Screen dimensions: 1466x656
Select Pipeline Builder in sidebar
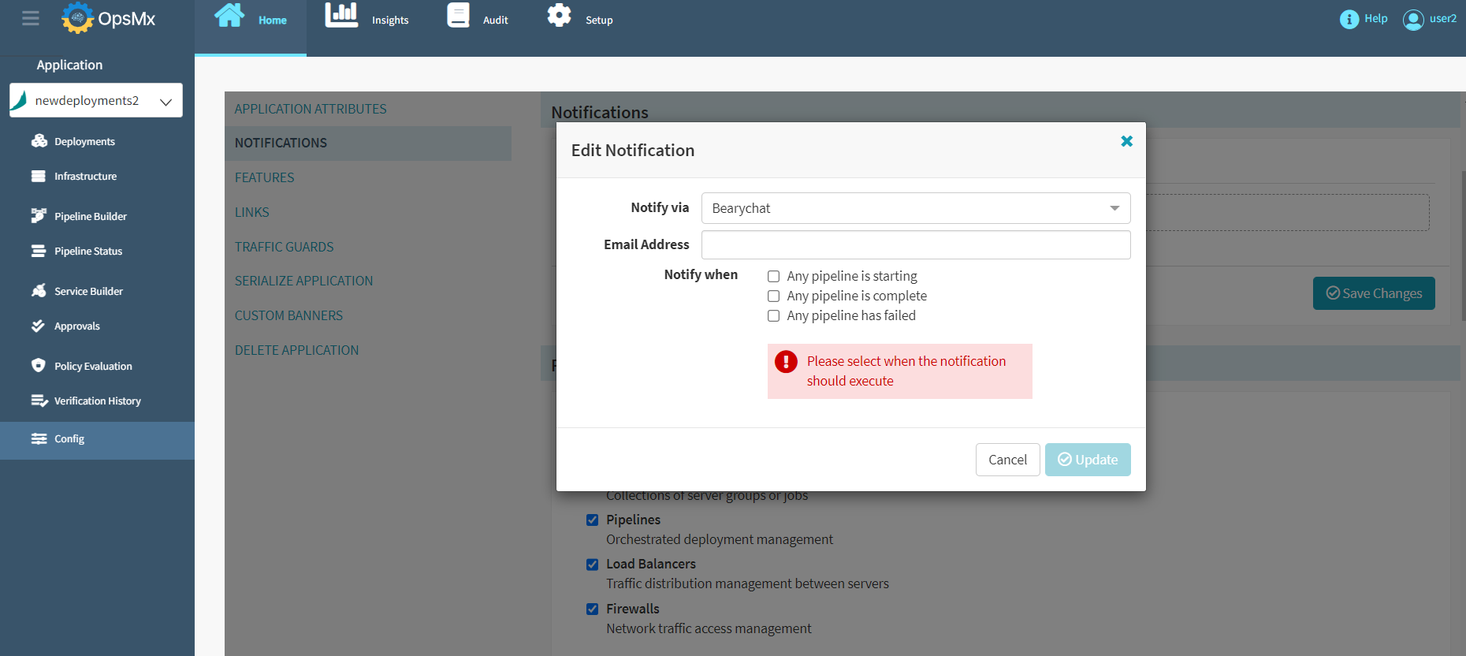[x=90, y=217]
